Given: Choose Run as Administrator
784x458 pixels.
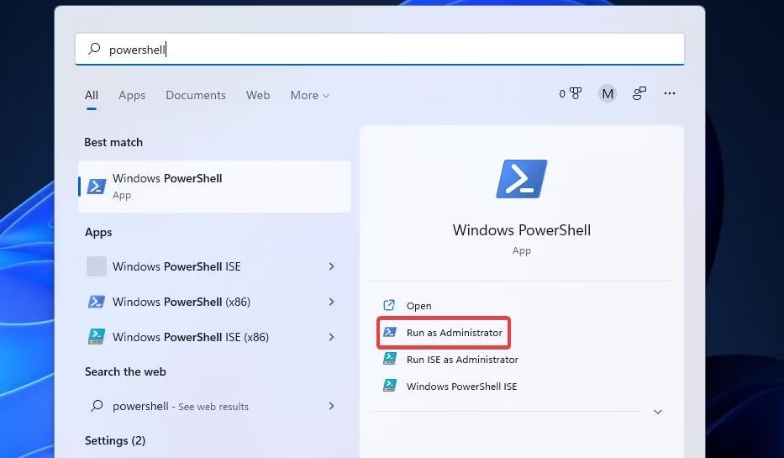Looking at the screenshot, I should (x=454, y=333).
